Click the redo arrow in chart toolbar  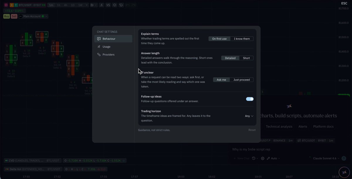point(134,5)
